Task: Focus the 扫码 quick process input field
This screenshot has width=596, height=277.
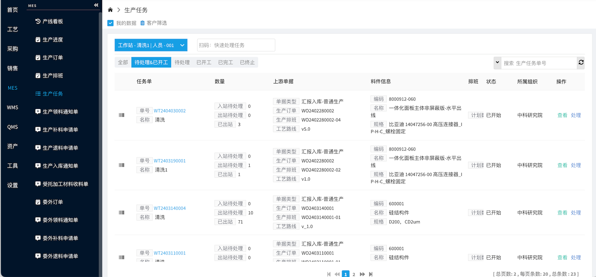Action: click(x=236, y=45)
